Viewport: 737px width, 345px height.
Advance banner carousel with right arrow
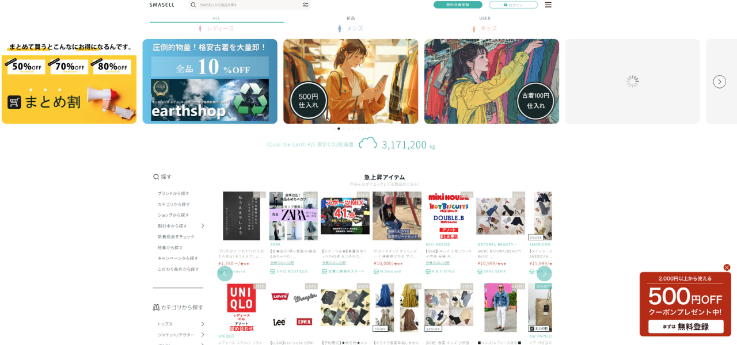(x=719, y=82)
